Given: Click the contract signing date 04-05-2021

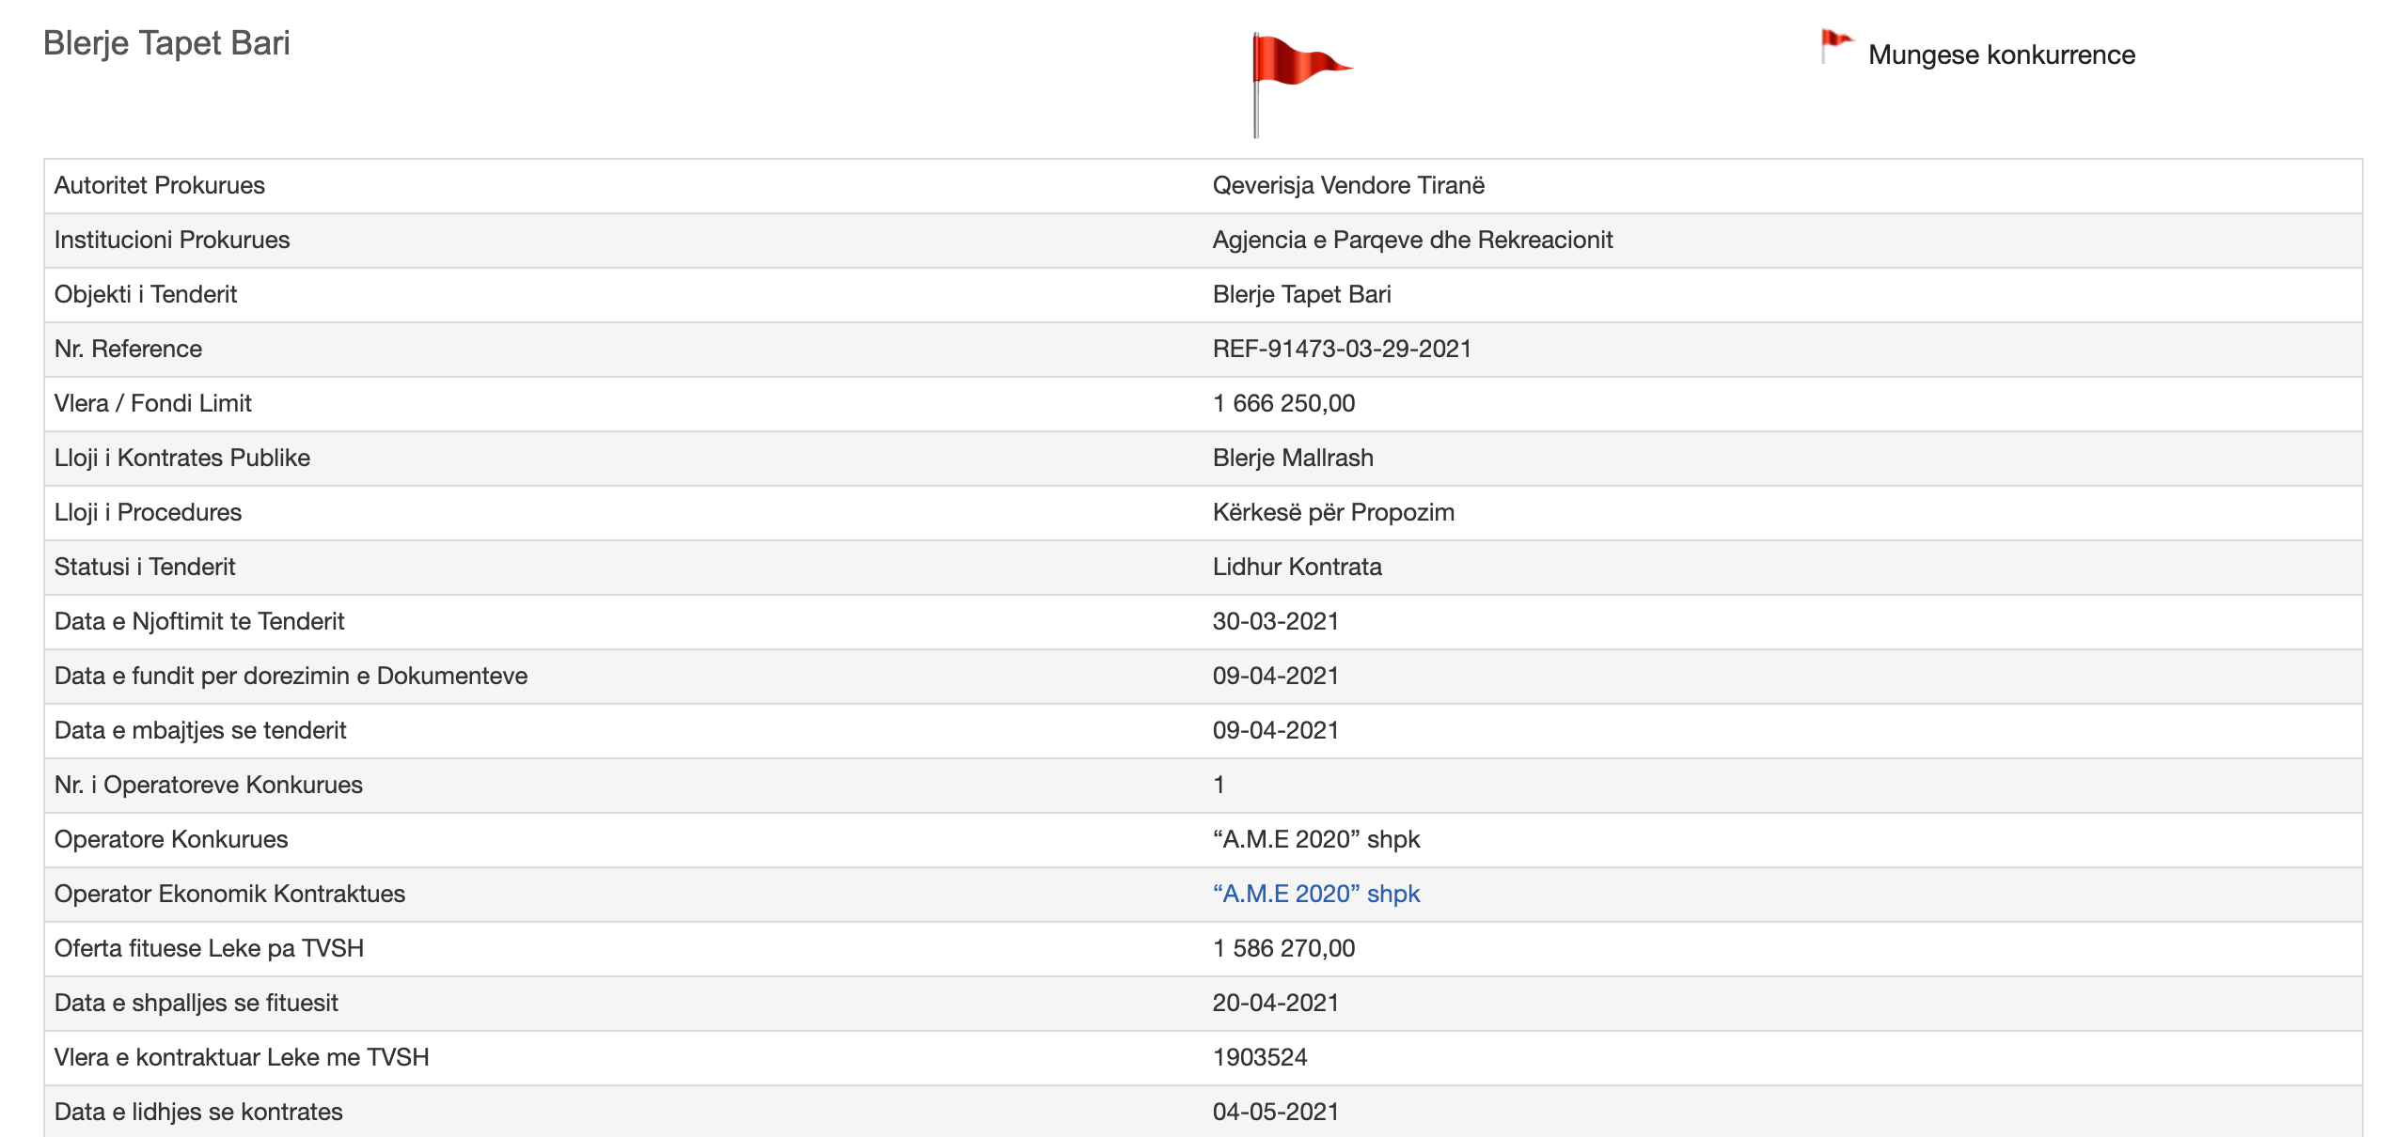Looking at the screenshot, I should pos(1275,1112).
